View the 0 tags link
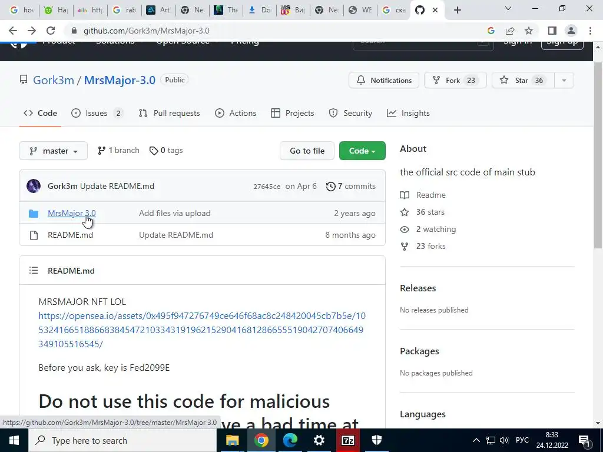Image resolution: width=603 pixels, height=452 pixels. pos(166,150)
